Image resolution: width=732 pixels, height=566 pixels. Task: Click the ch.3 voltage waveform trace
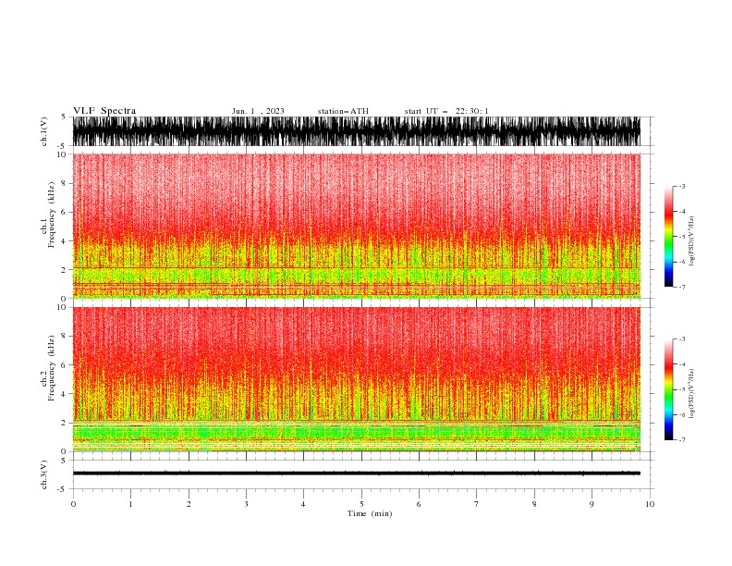pyautogui.click(x=356, y=474)
